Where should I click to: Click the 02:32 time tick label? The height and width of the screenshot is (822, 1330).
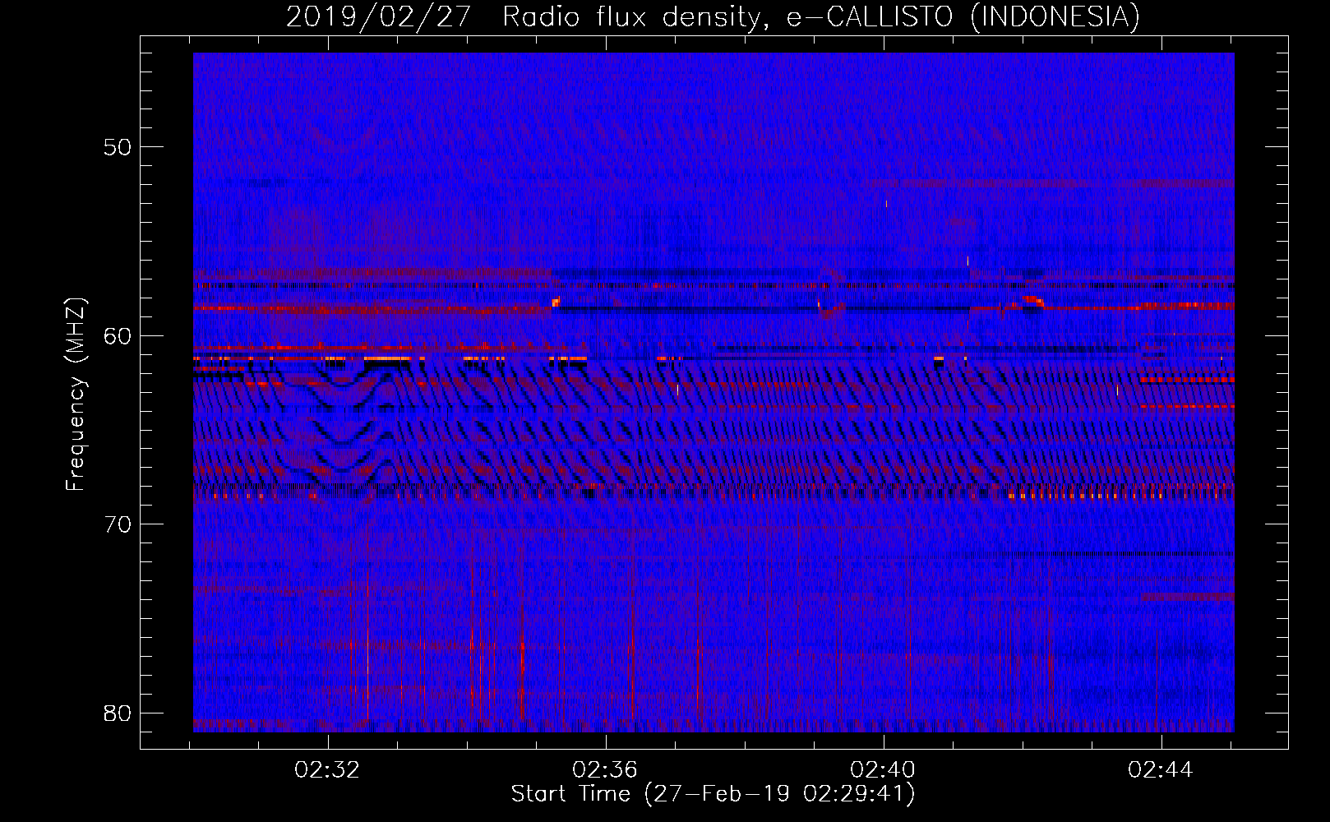click(x=328, y=770)
